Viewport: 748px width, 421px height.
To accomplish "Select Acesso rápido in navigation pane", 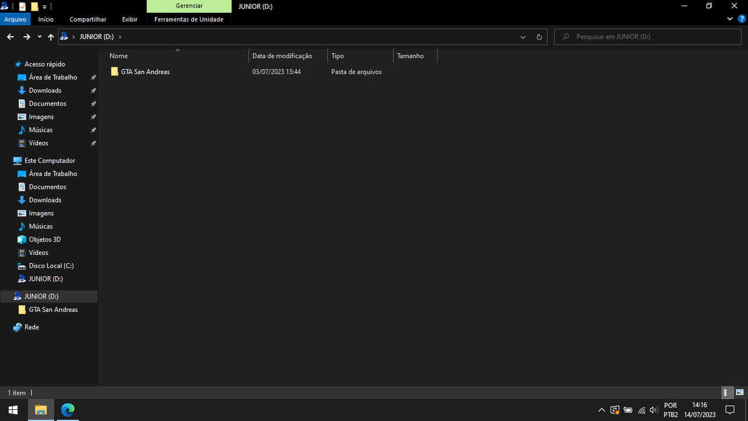I will [x=44, y=64].
